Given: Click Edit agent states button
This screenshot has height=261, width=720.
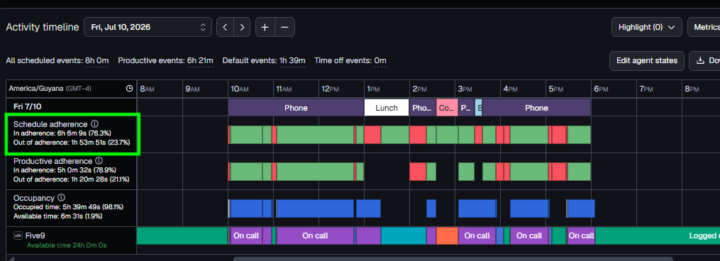Looking at the screenshot, I should tap(646, 61).
